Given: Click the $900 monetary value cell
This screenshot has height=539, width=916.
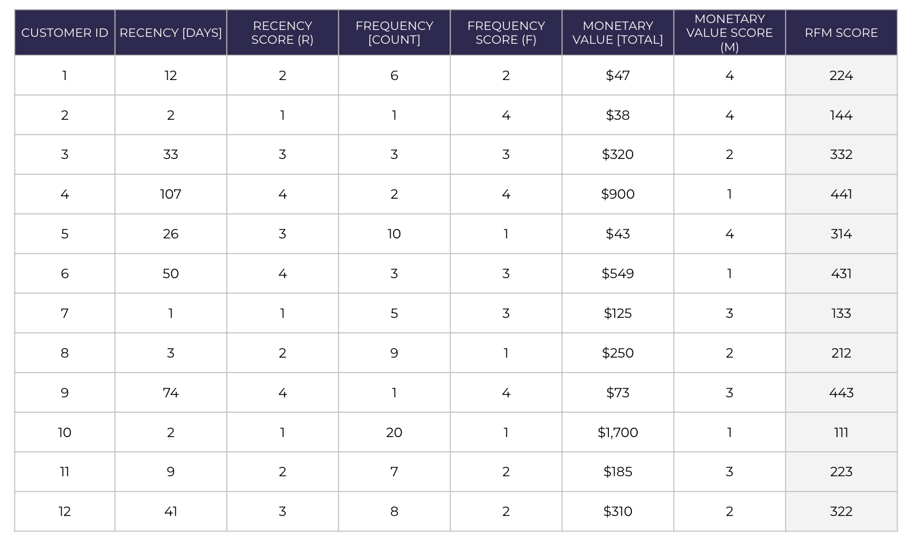Looking at the screenshot, I should (x=618, y=194).
